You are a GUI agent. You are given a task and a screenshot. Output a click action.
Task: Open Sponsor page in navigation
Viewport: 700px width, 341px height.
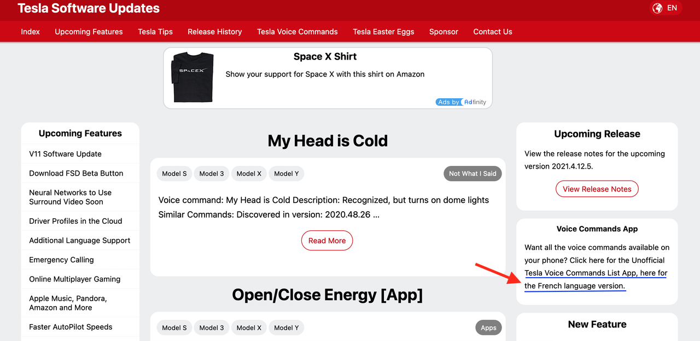(x=444, y=32)
